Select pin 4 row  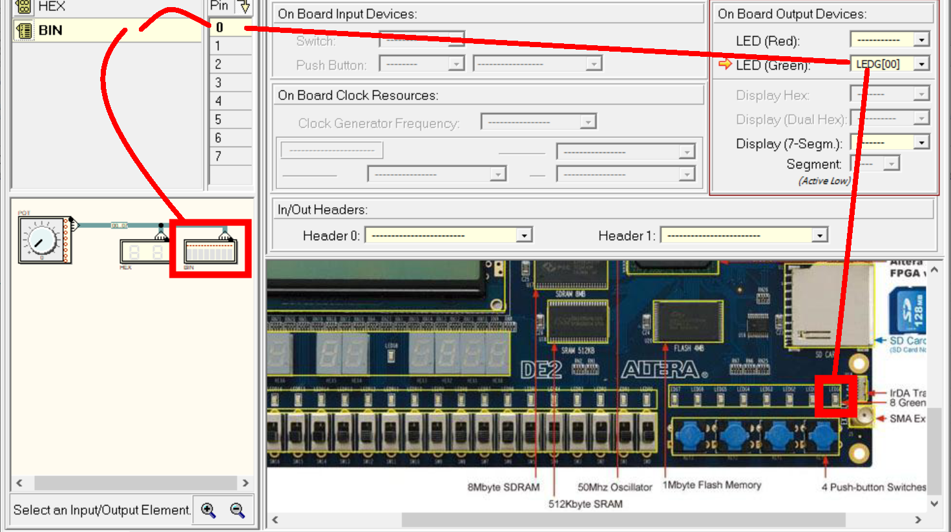click(x=230, y=101)
